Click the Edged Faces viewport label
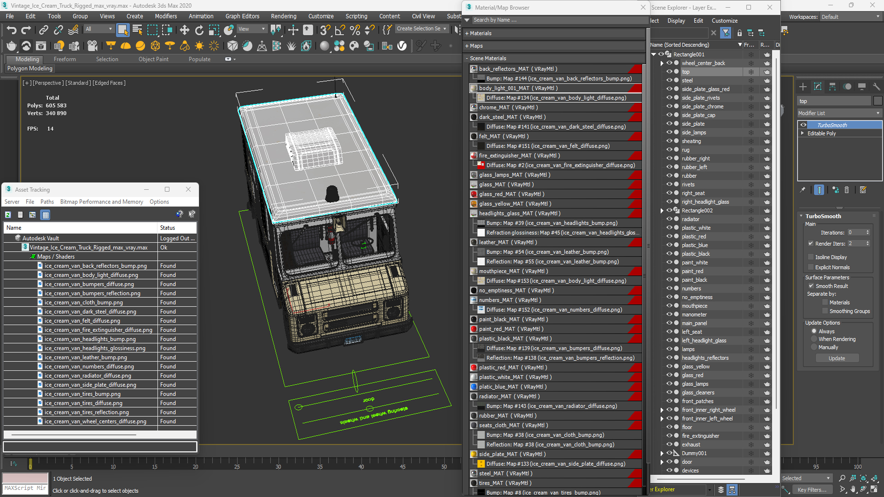 [109, 83]
